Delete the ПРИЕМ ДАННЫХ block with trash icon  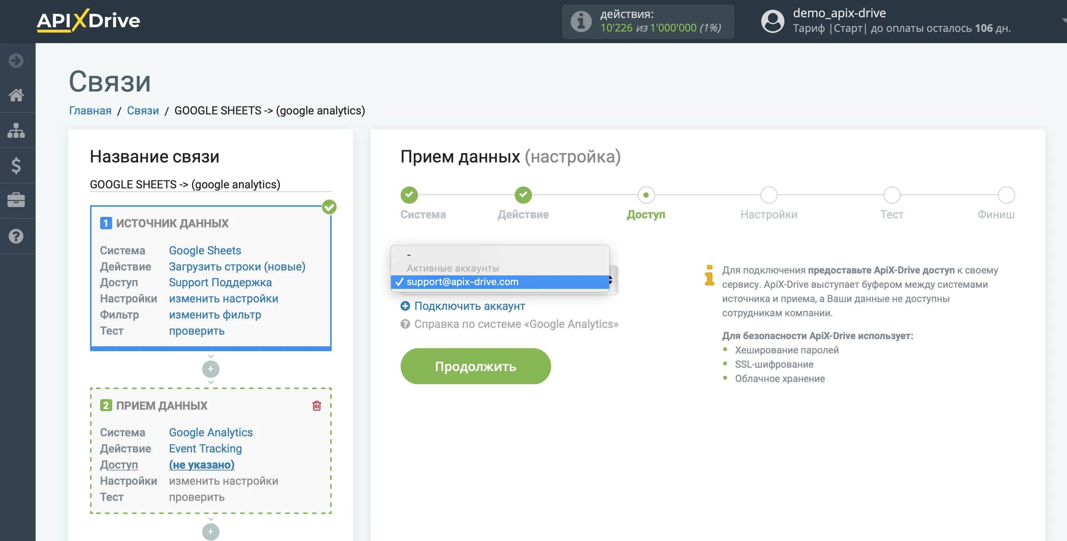click(x=316, y=406)
